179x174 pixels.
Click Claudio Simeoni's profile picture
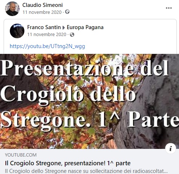[x=12, y=9]
